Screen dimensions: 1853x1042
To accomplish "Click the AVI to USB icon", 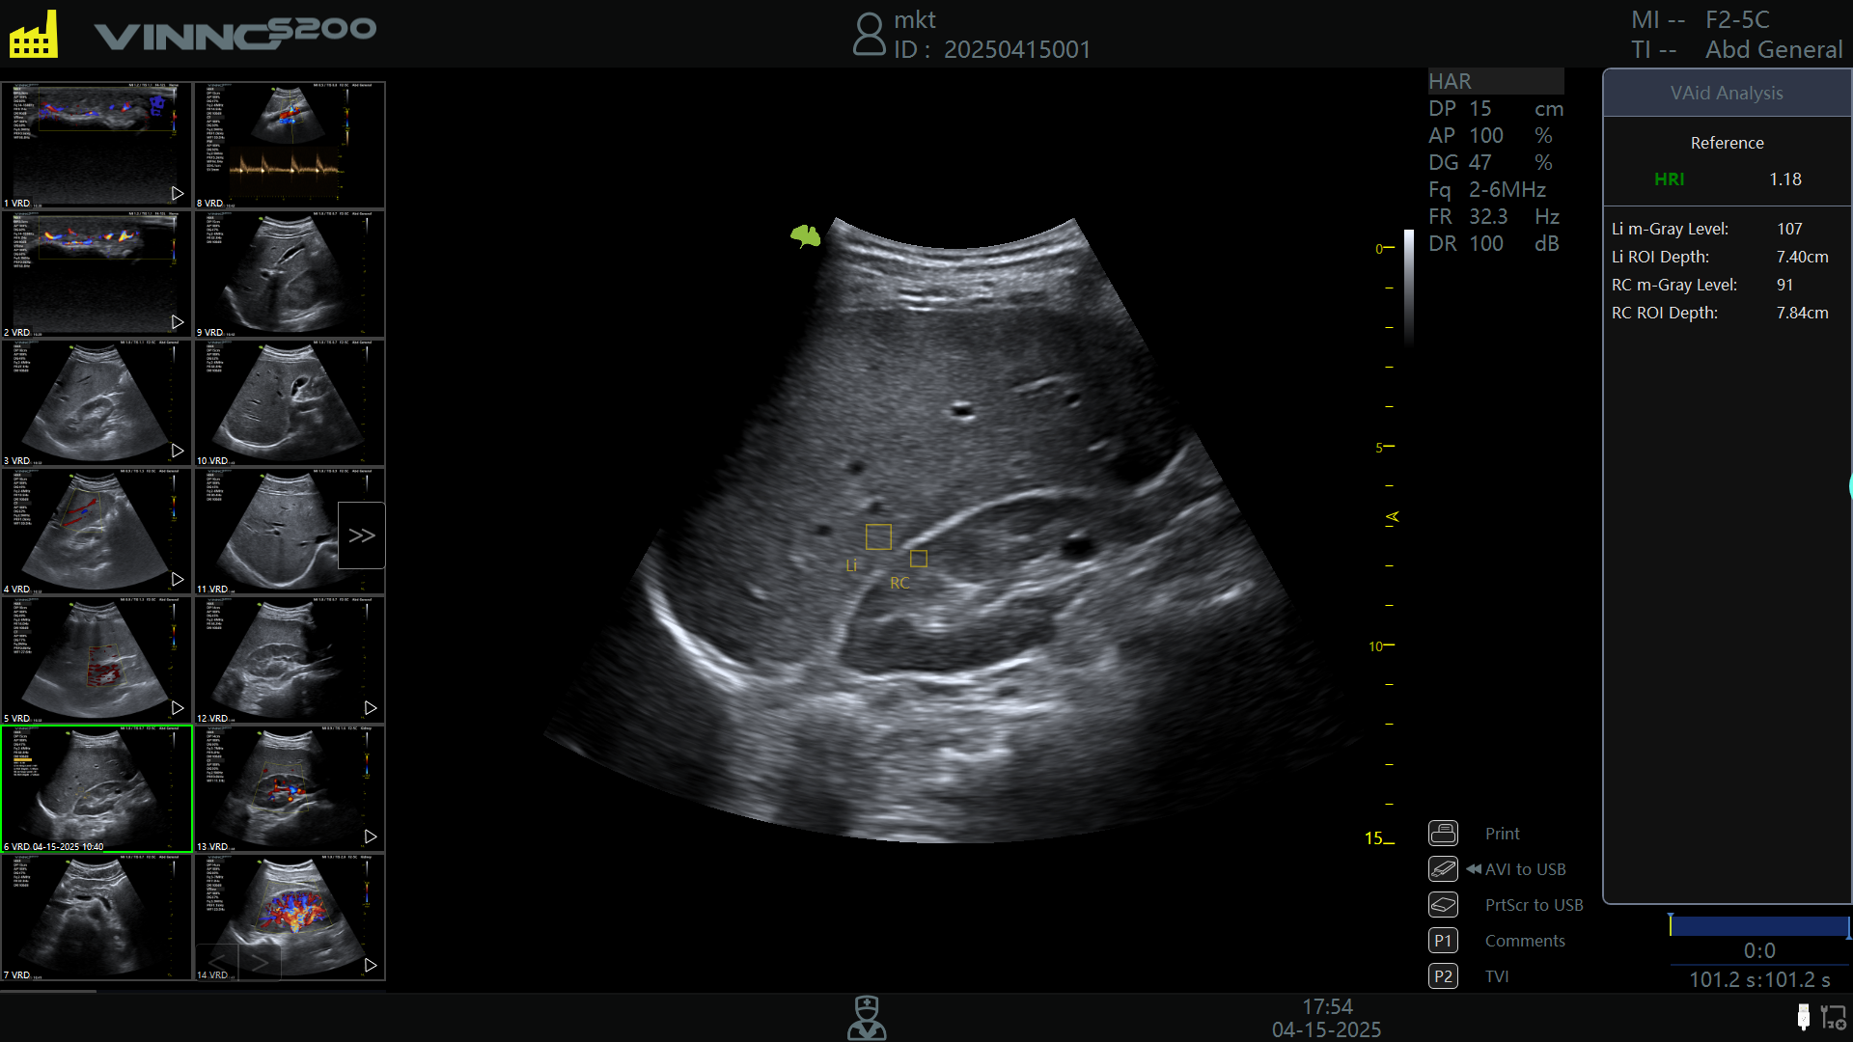I will 1443,868.
